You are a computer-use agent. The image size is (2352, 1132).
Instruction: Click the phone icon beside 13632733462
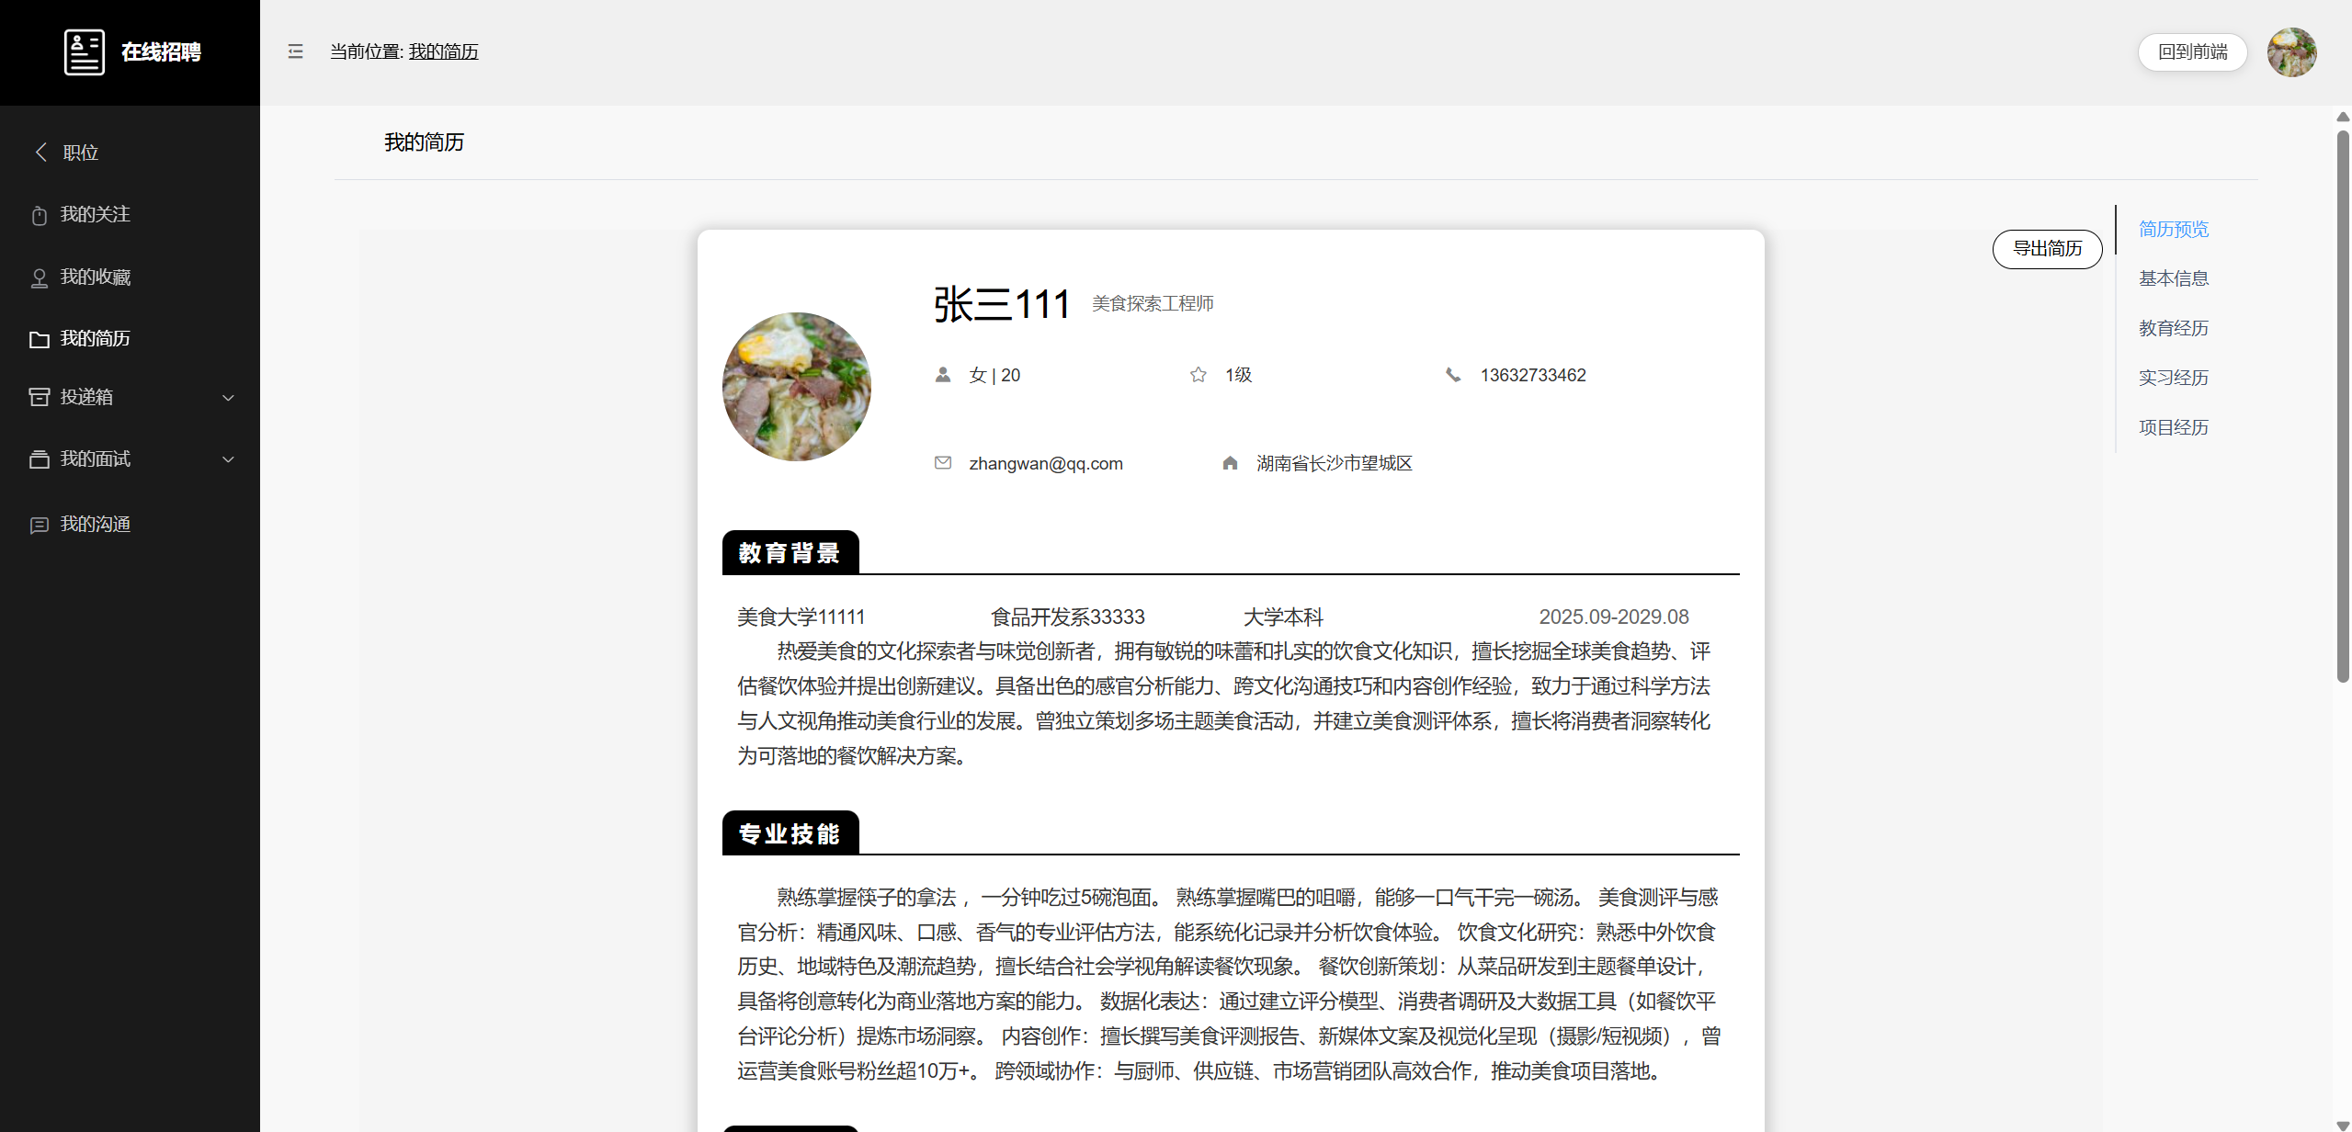(1452, 375)
